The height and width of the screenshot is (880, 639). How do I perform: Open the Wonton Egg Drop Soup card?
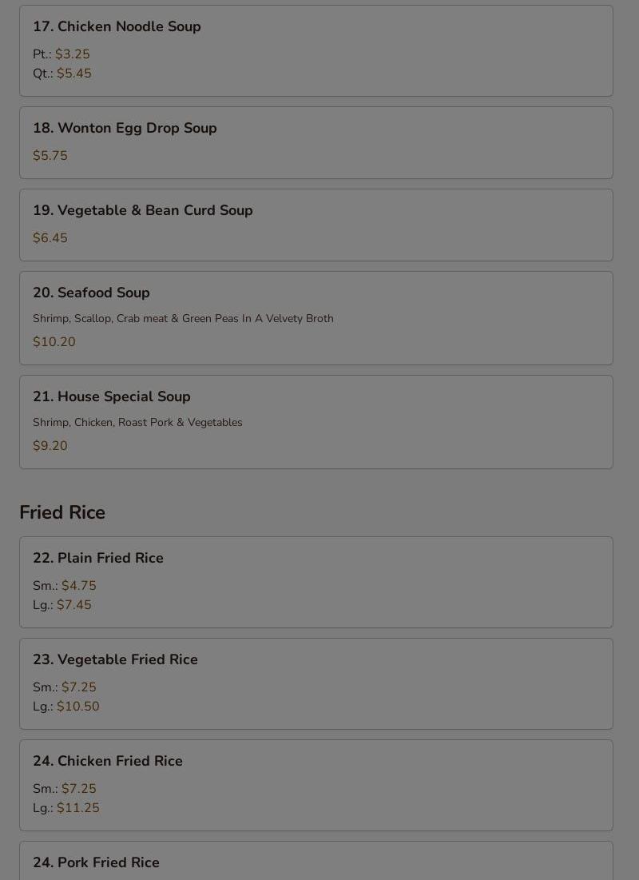coord(316,143)
